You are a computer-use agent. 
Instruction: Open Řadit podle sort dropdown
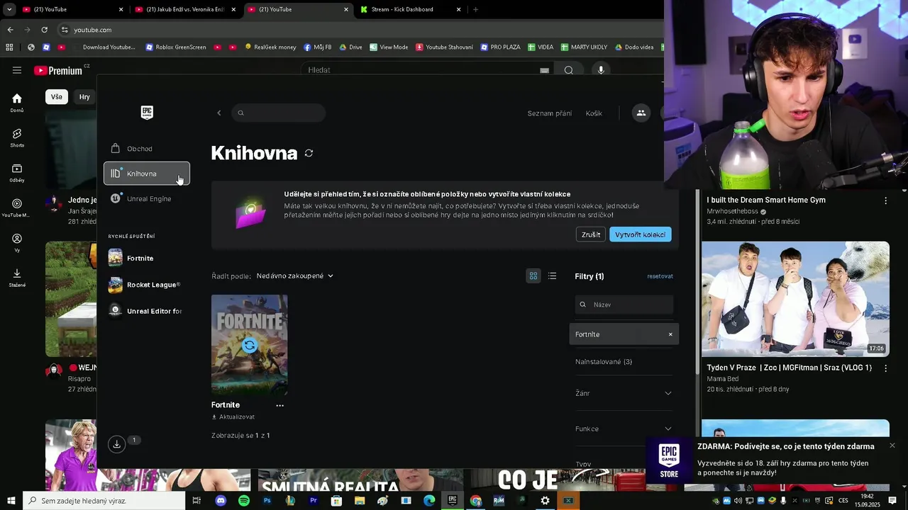(294, 276)
